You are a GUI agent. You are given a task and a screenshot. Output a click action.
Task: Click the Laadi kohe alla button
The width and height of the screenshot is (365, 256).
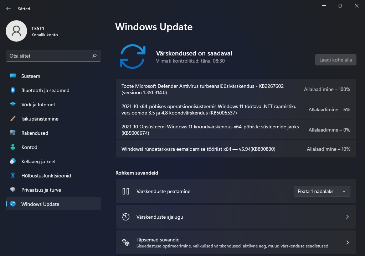pos(335,60)
